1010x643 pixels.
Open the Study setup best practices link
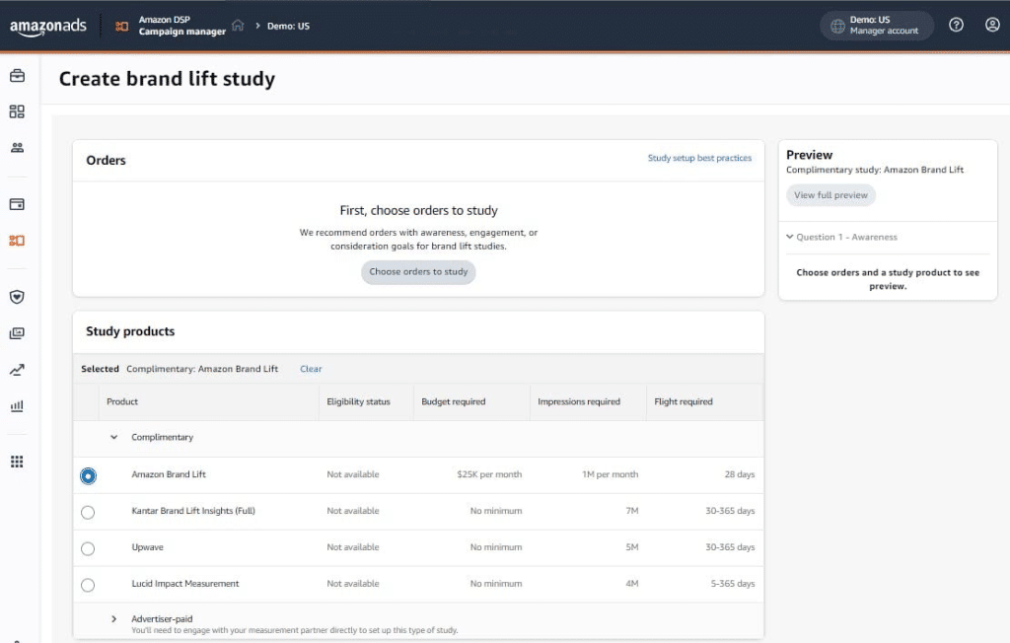point(699,158)
